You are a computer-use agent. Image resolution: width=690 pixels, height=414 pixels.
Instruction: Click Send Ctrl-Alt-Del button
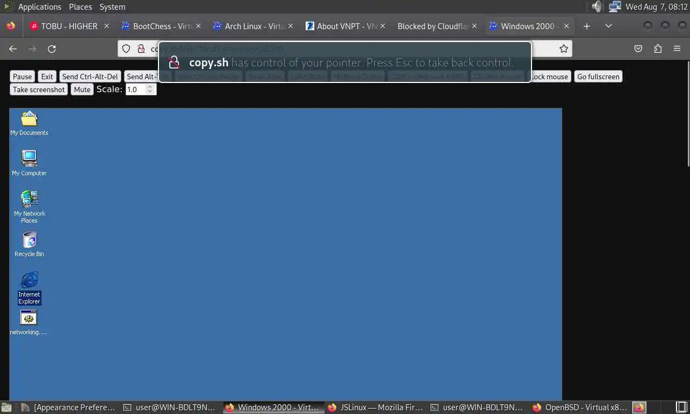[x=90, y=77]
